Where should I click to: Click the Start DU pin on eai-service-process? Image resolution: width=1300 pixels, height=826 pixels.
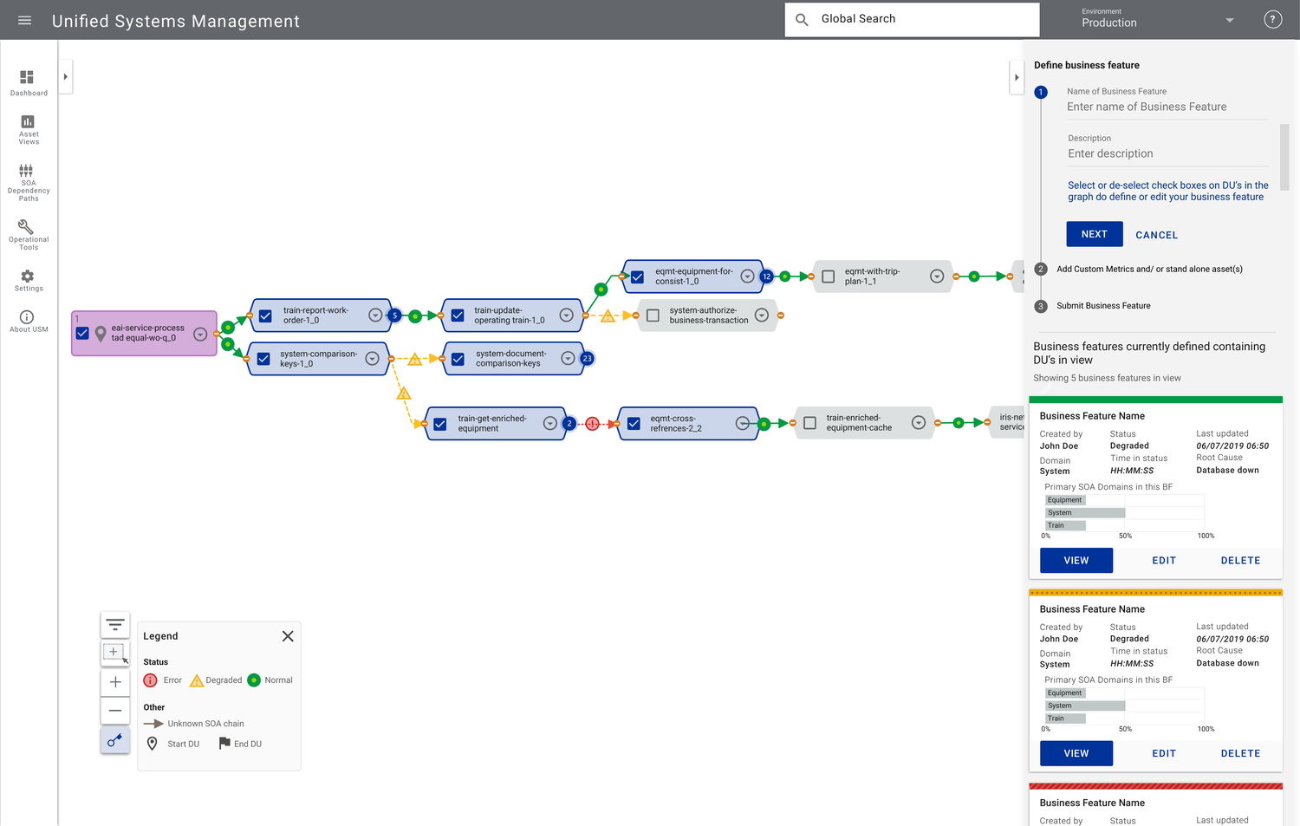point(101,334)
